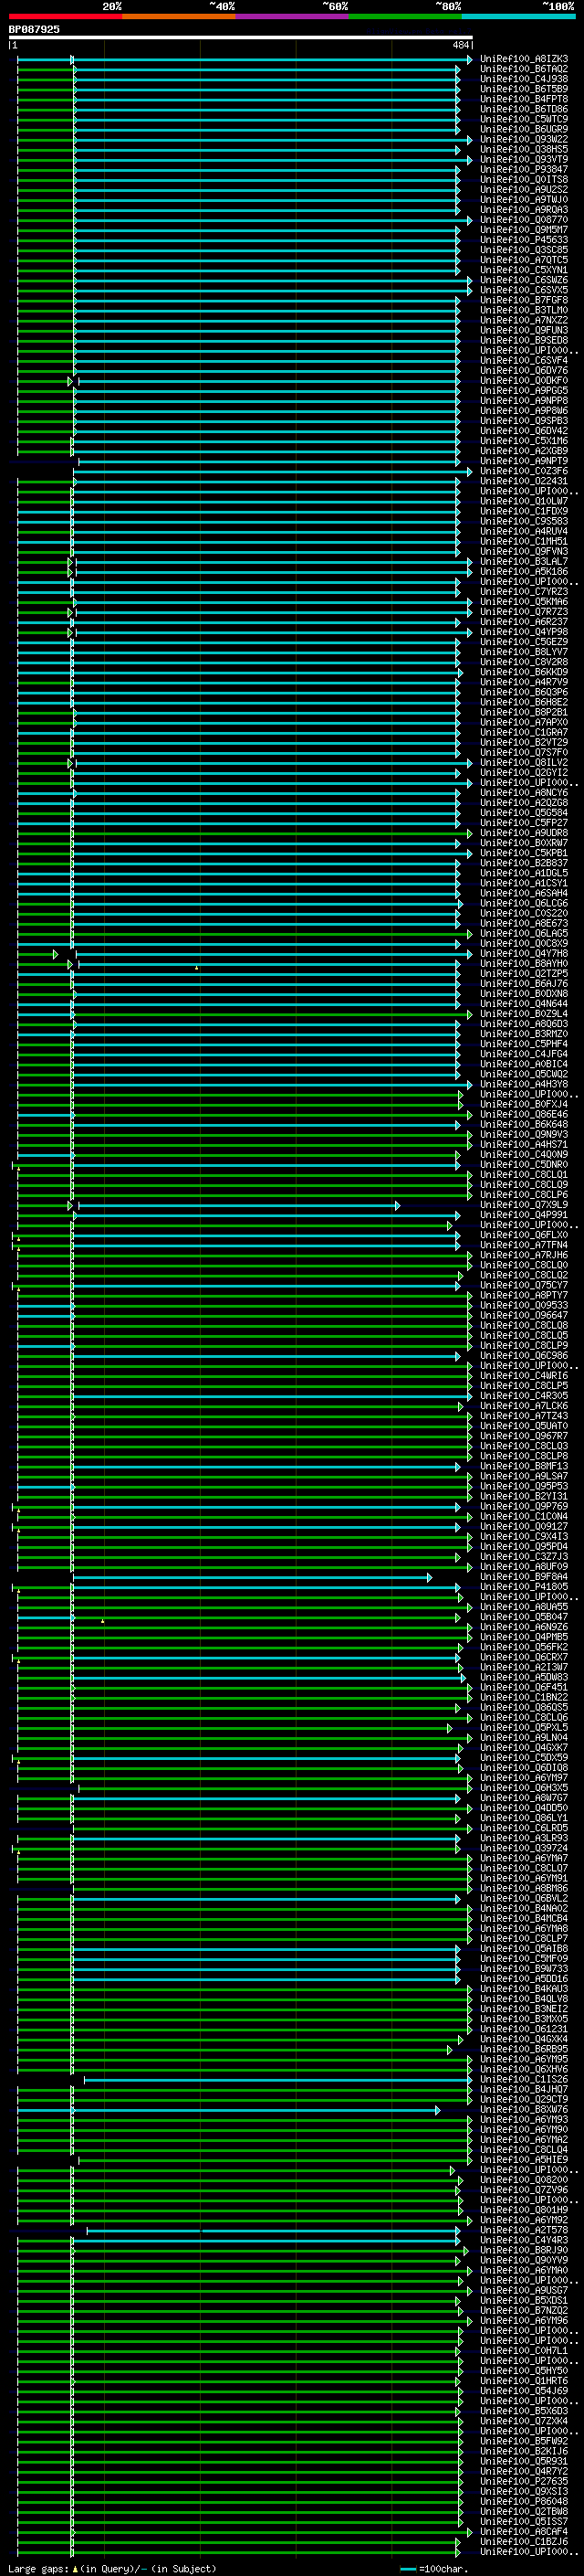Click the UniRef100_Q7ZXX4 label
The image size is (584, 2576).
[x=524, y=2421]
